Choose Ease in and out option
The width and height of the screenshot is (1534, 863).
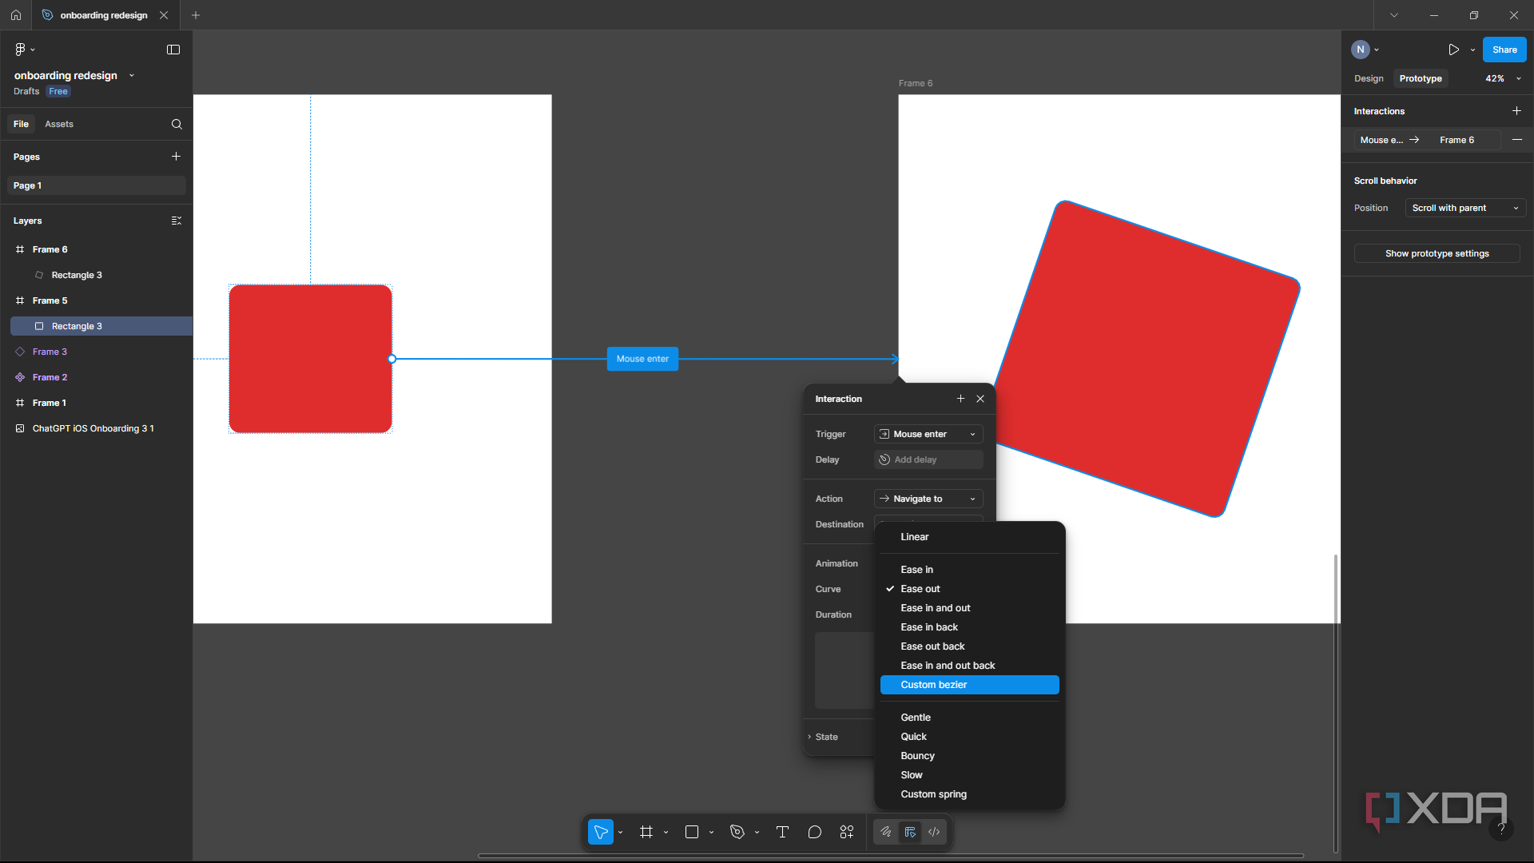click(969, 608)
